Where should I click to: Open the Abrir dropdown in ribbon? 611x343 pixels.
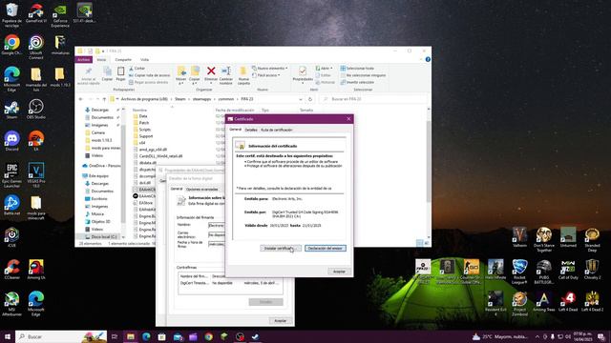click(x=324, y=68)
